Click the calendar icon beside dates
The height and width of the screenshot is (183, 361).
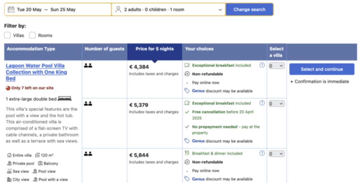click(x=11, y=9)
